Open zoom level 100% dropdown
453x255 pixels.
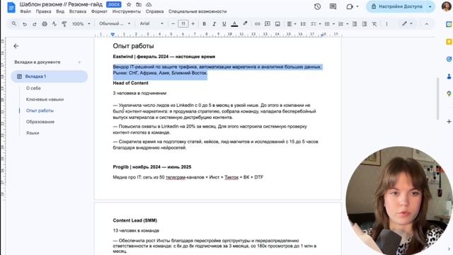coord(81,23)
